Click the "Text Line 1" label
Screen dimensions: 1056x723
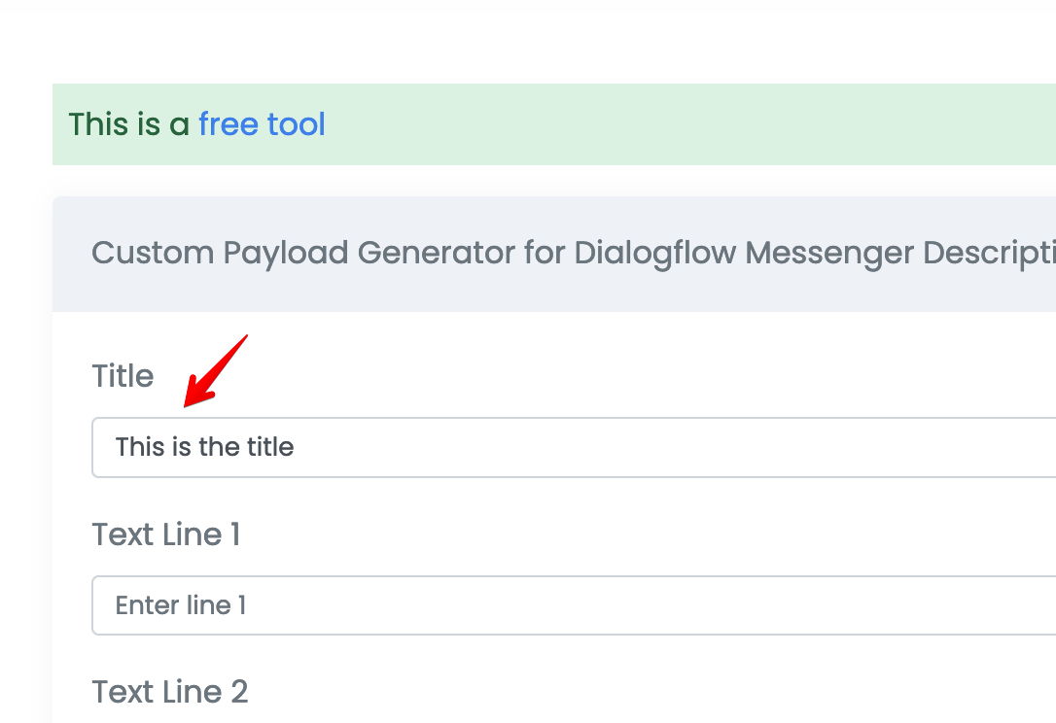(x=165, y=534)
